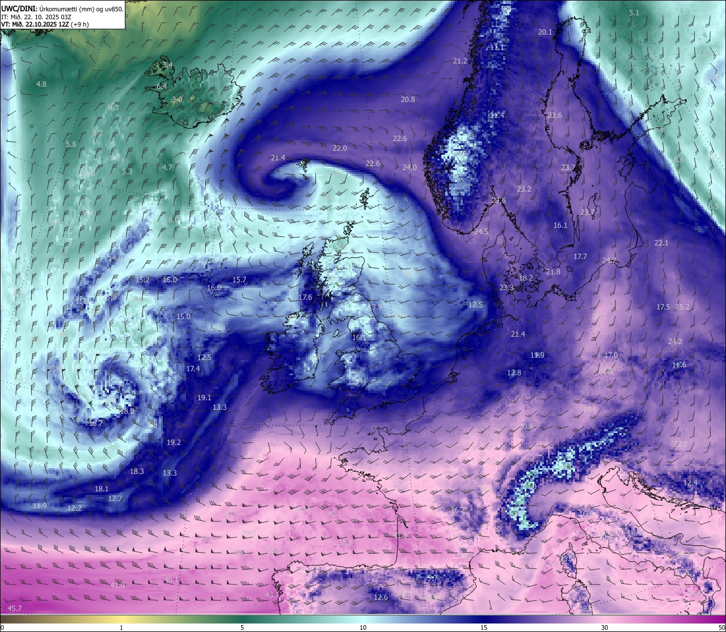The image size is (726, 632).
Task: Click the value label "17.6" off western Scotland
Action: 305,297
